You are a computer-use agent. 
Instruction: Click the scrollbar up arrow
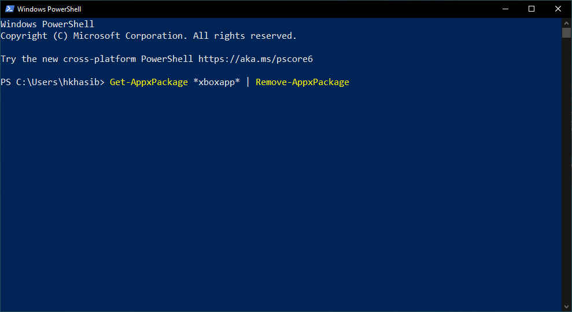pyautogui.click(x=567, y=23)
